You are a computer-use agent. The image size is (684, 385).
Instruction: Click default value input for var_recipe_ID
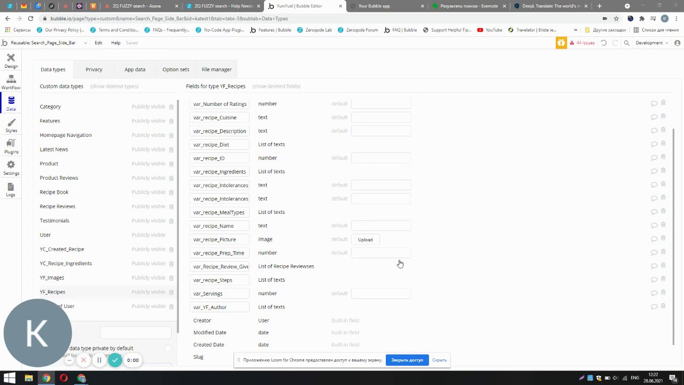pos(381,158)
